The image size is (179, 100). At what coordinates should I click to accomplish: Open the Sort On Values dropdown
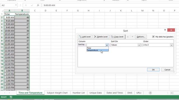click(x=139, y=45)
